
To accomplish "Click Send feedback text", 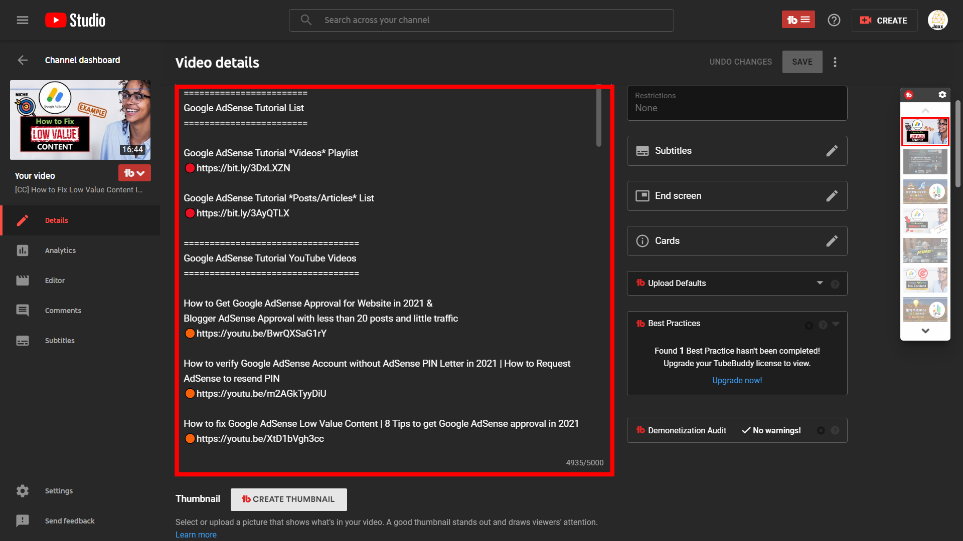I will coord(70,521).
